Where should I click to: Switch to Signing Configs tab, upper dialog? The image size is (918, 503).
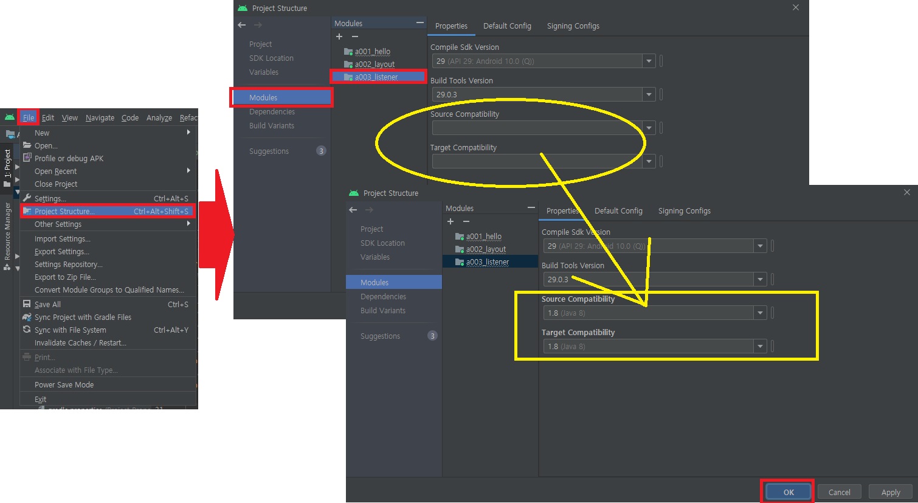(573, 26)
